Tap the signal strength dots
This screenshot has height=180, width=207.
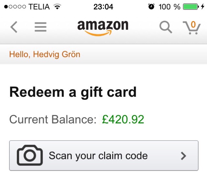pyautogui.click(x=15, y=6)
